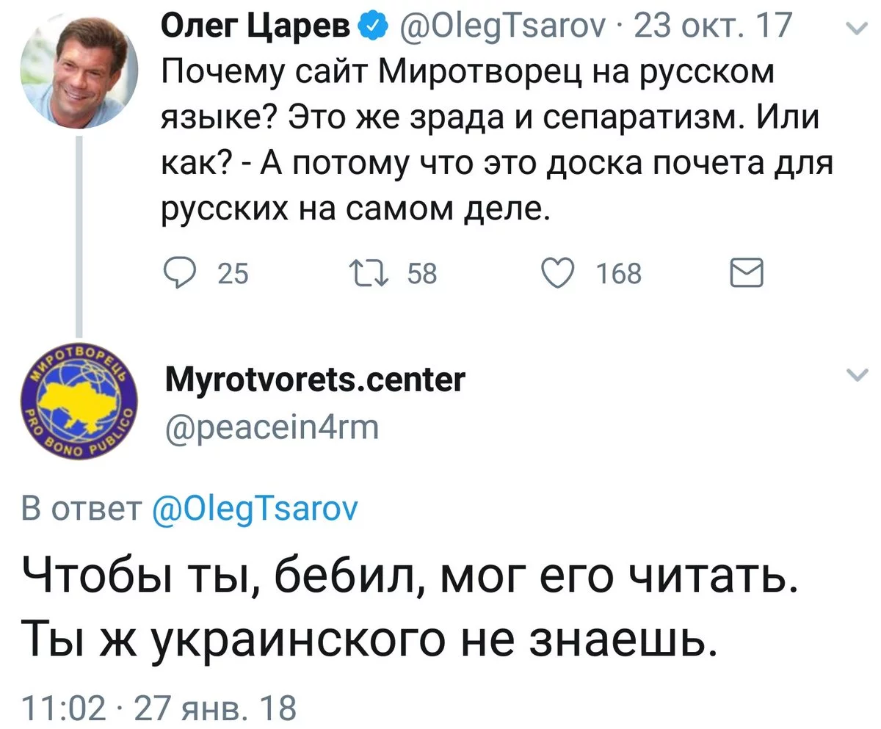Click the reply speech bubble icon
This screenshot has height=729, width=881.
(x=177, y=274)
